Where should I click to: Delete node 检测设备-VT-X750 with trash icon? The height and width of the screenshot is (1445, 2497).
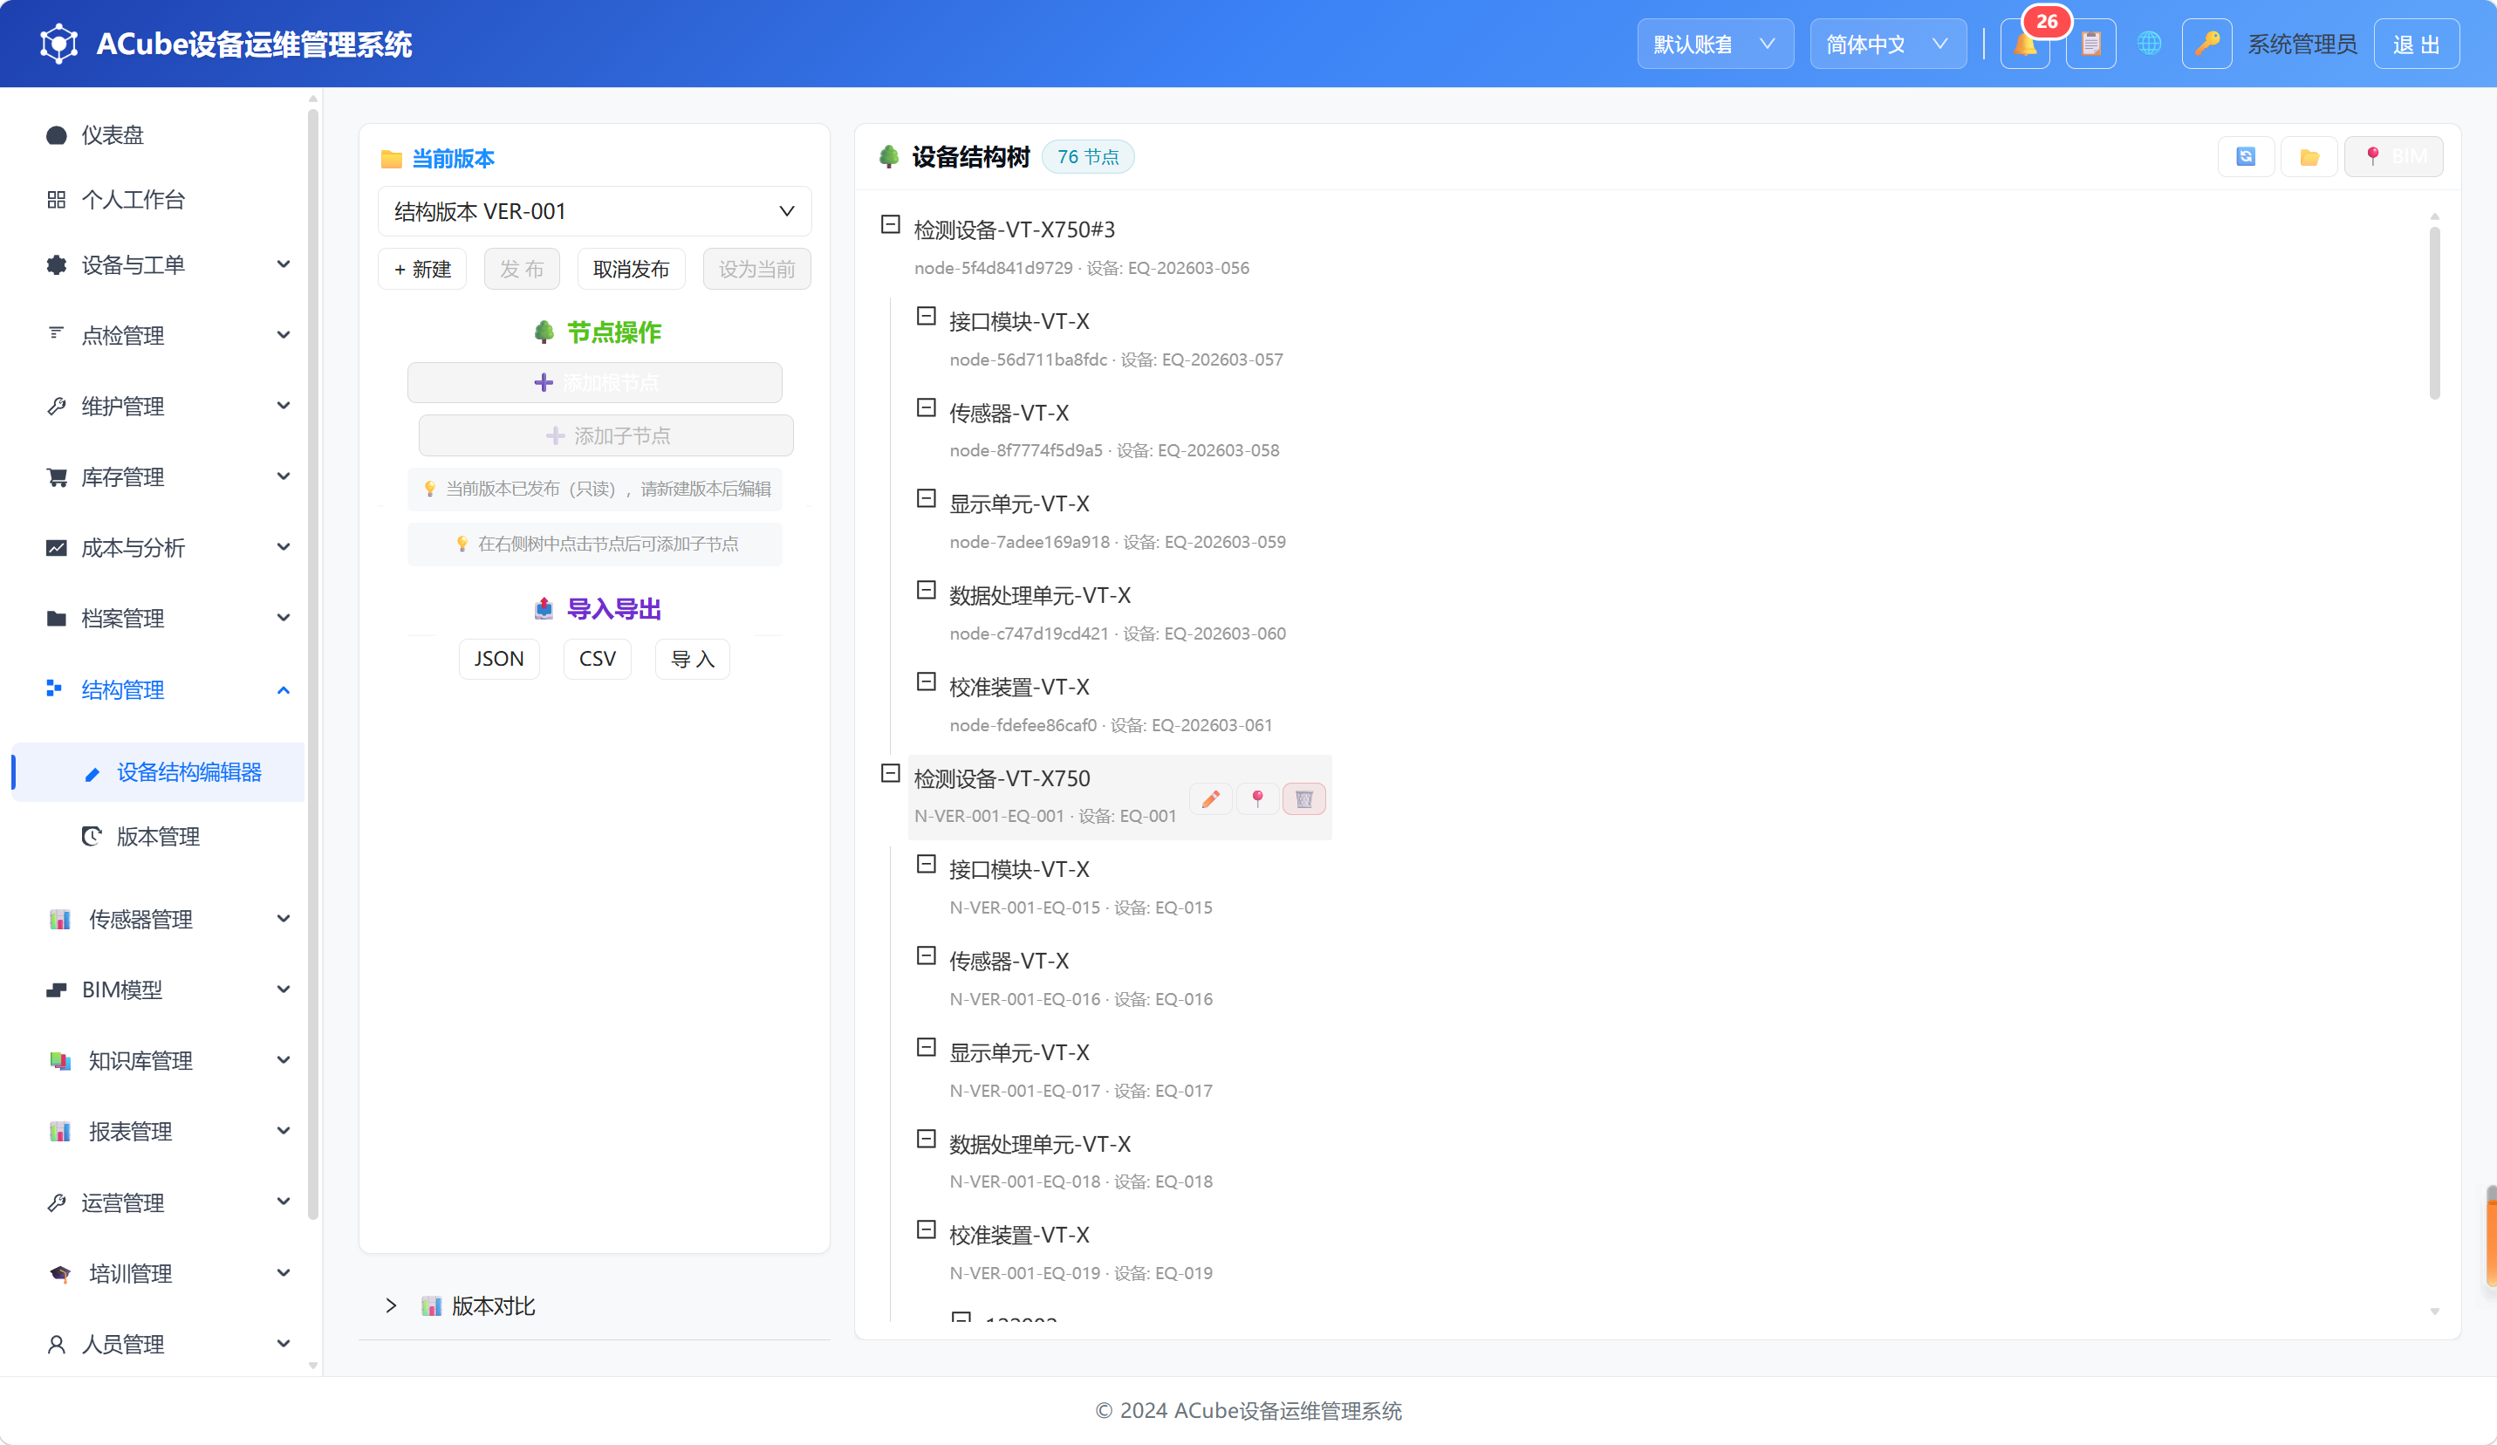coord(1304,798)
